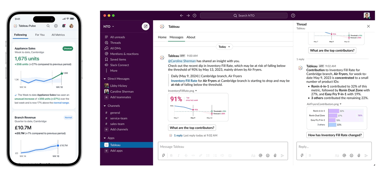Click the compose new message icon

[145, 27]
